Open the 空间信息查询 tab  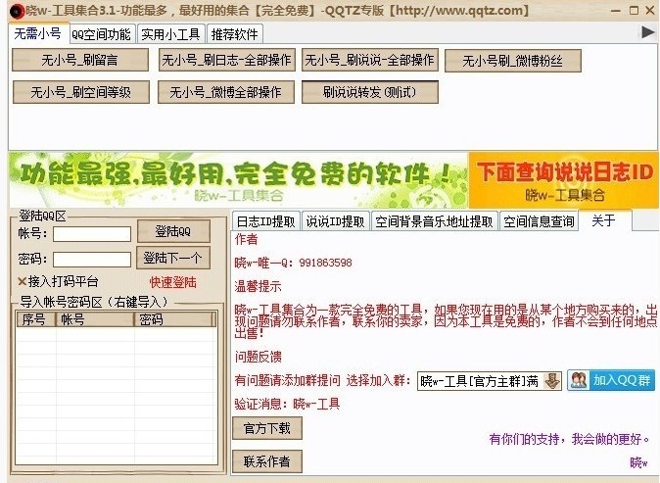tap(539, 221)
